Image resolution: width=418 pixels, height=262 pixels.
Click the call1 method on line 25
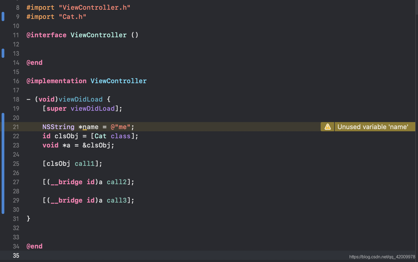pyautogui.click(x=85, y=164)
